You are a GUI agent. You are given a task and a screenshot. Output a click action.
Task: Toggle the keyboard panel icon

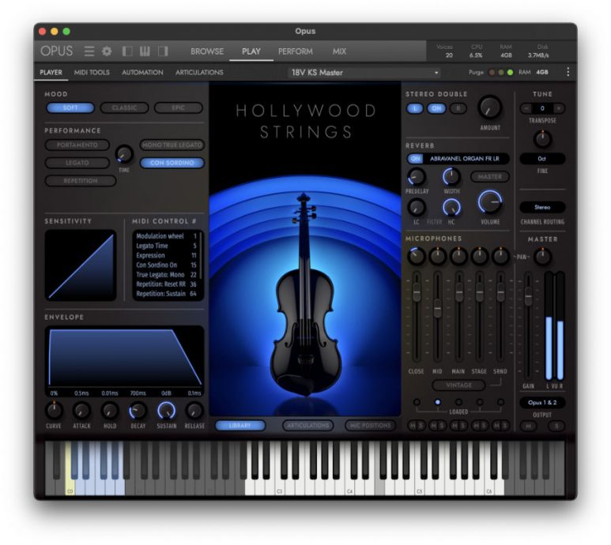pos(145,51)
